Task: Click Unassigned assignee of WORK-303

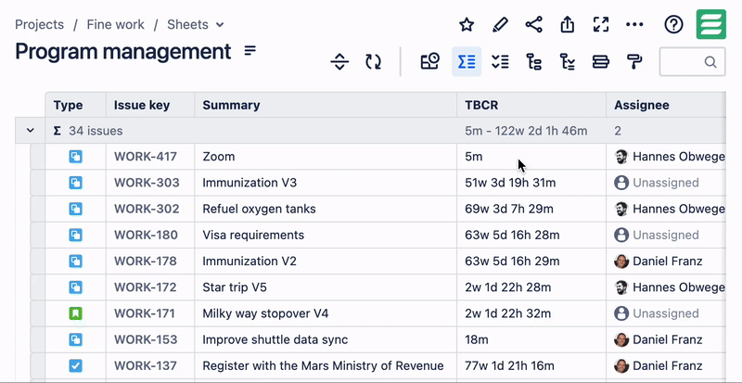Action: point(657,183)
